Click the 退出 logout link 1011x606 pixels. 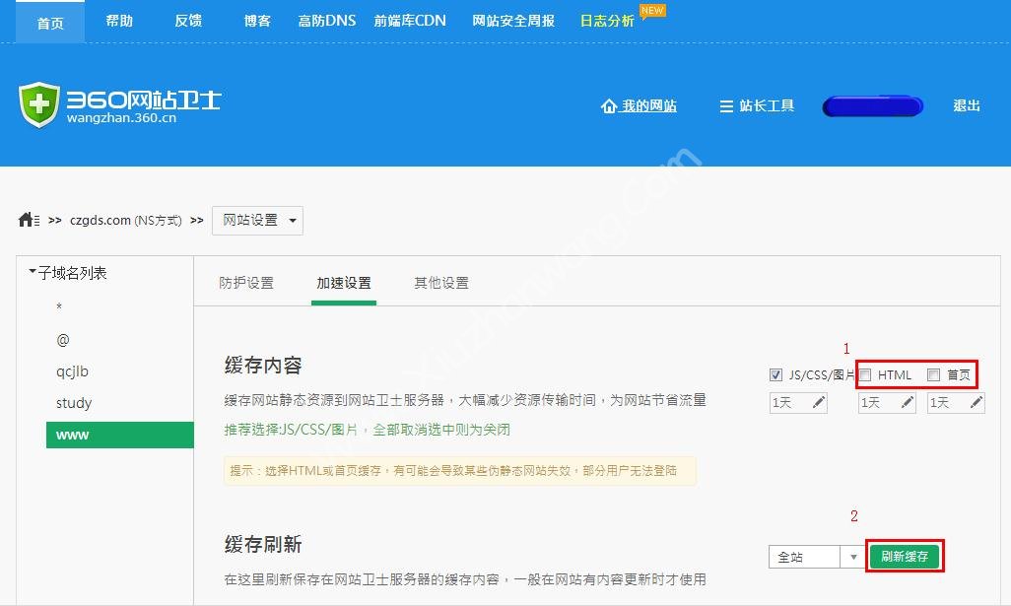click(x=965, y=106)
